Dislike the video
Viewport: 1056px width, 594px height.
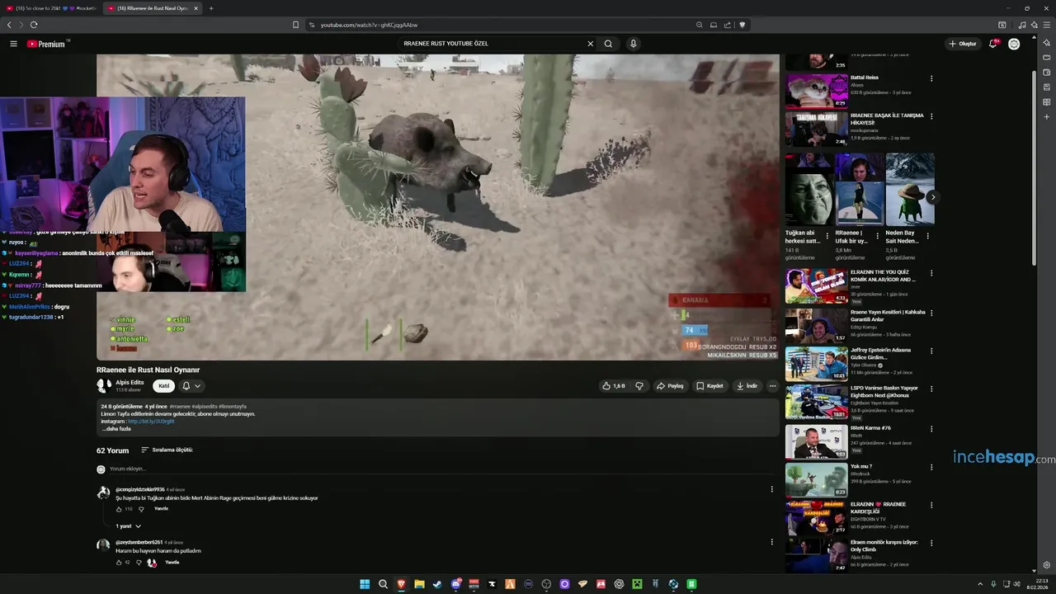coord(639,386)
